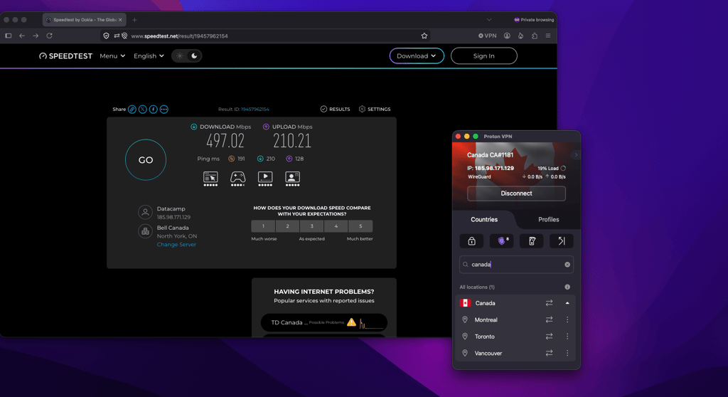Image resolution: width=728 pixels, height=397 pixels.
Task: Open Speedtest SETTINGS
Action: click(375, 110)
